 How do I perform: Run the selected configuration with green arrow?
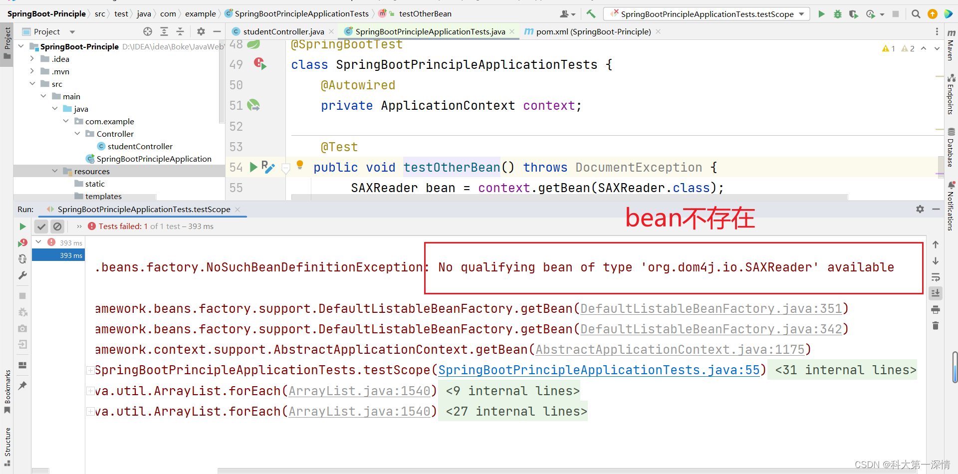point(821,14)
